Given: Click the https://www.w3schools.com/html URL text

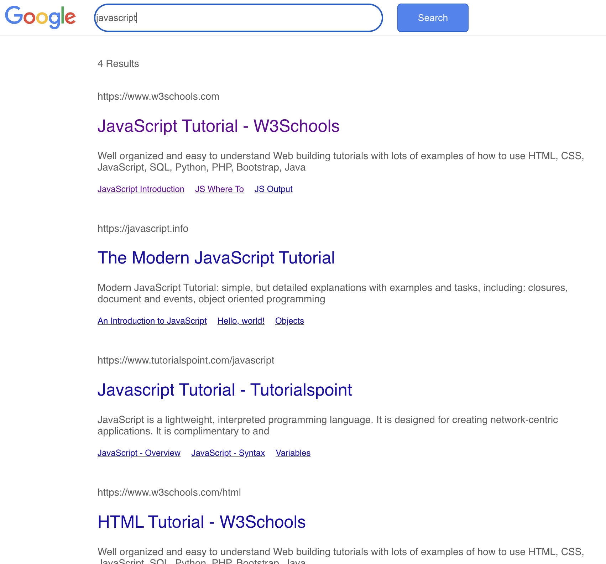Looking at the screenshot, I should tap(169, 492).
